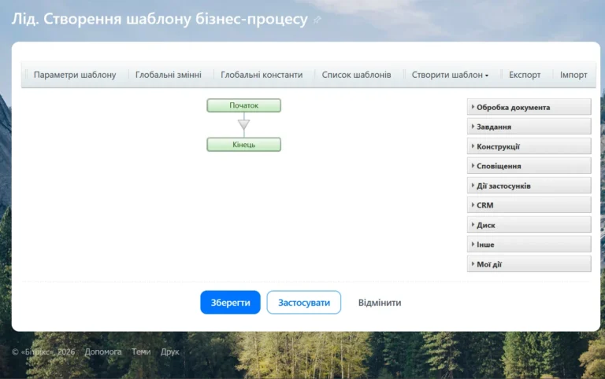
Task: Pin the page using the pin icon beside the title
Action: [317, 20]
